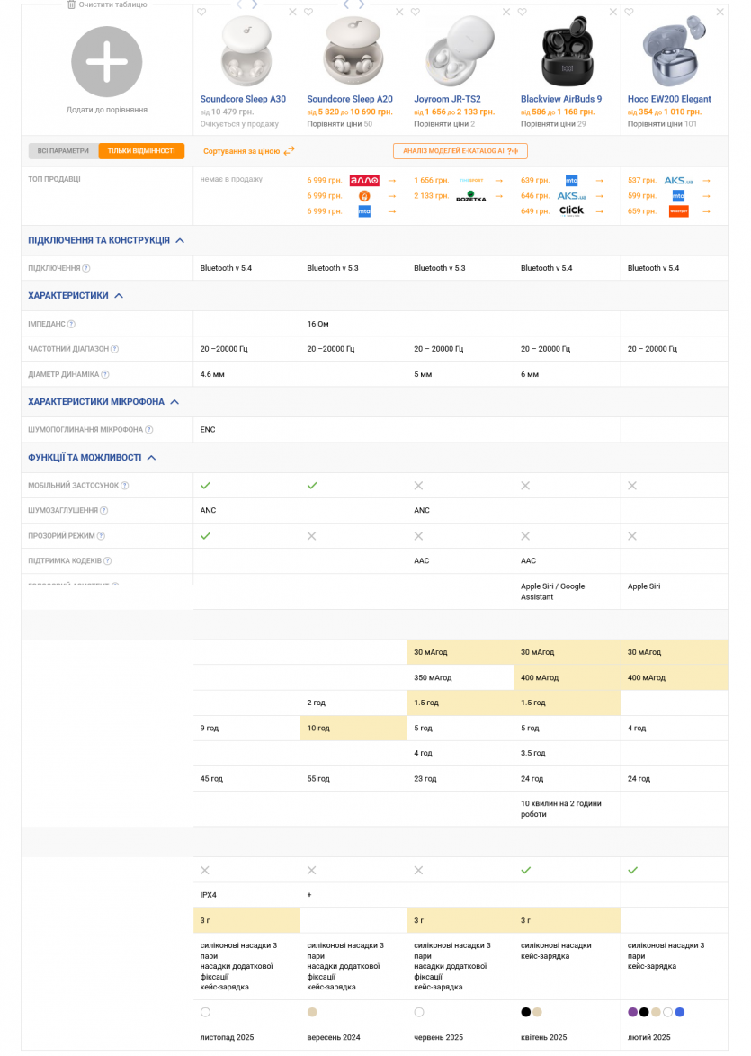Click the ALLO seller logo for Sleep A20
Screen dimensions: 751x1056
point(364,181)
